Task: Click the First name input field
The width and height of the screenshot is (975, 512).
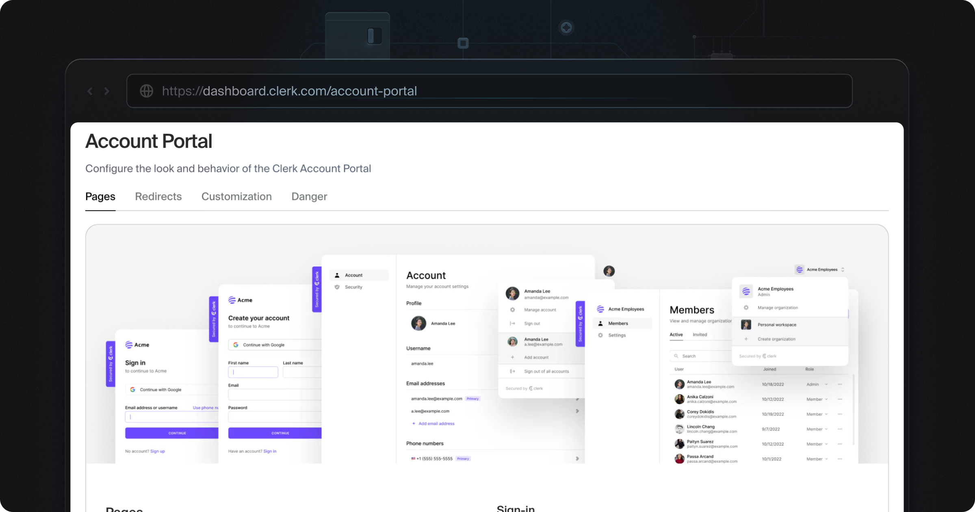Action: (x=253, y=372)
